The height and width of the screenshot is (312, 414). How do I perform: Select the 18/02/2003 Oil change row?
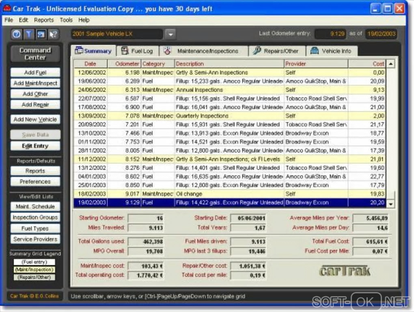pos(230,194)
